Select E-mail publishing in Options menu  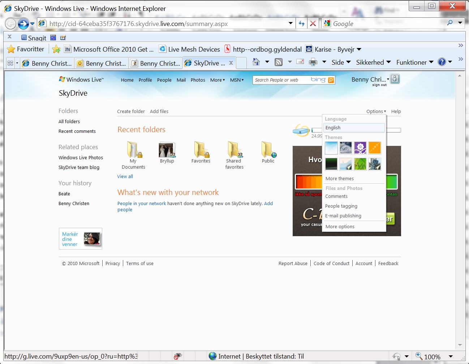point(343,216)
